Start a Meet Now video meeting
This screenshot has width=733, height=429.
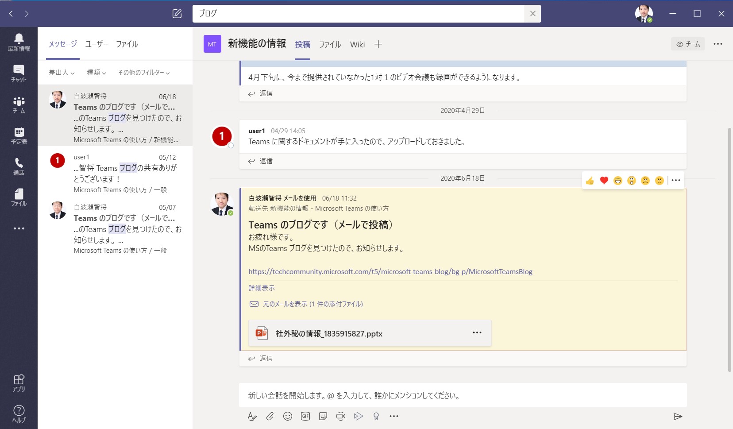click(x=341, y=416)
